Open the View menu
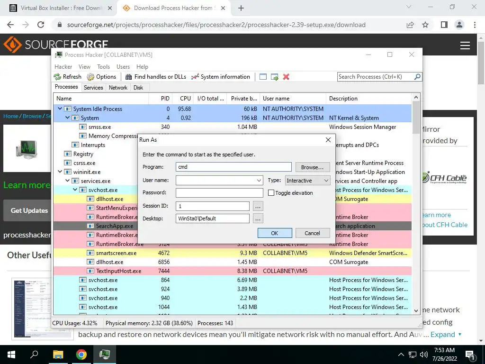The height and width of the screenshot is (364, 485). pos(84,66)
